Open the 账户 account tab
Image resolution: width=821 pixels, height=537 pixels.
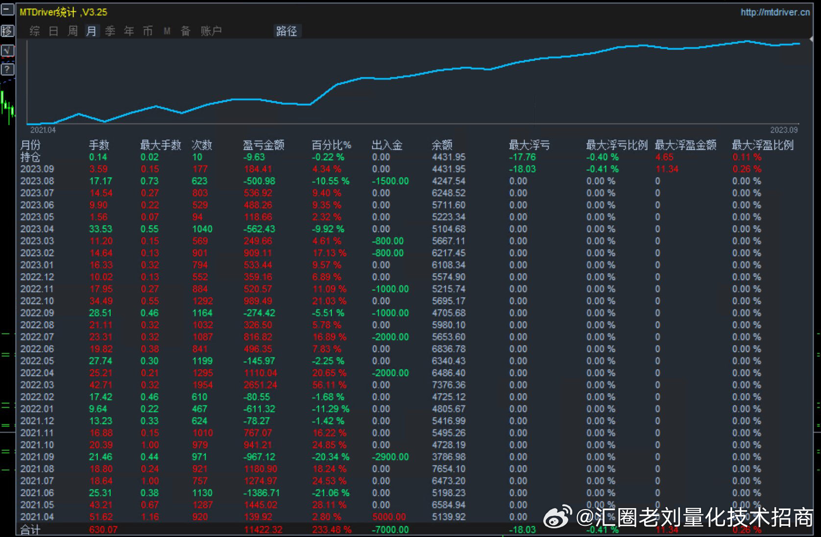(x=211, y=31)
